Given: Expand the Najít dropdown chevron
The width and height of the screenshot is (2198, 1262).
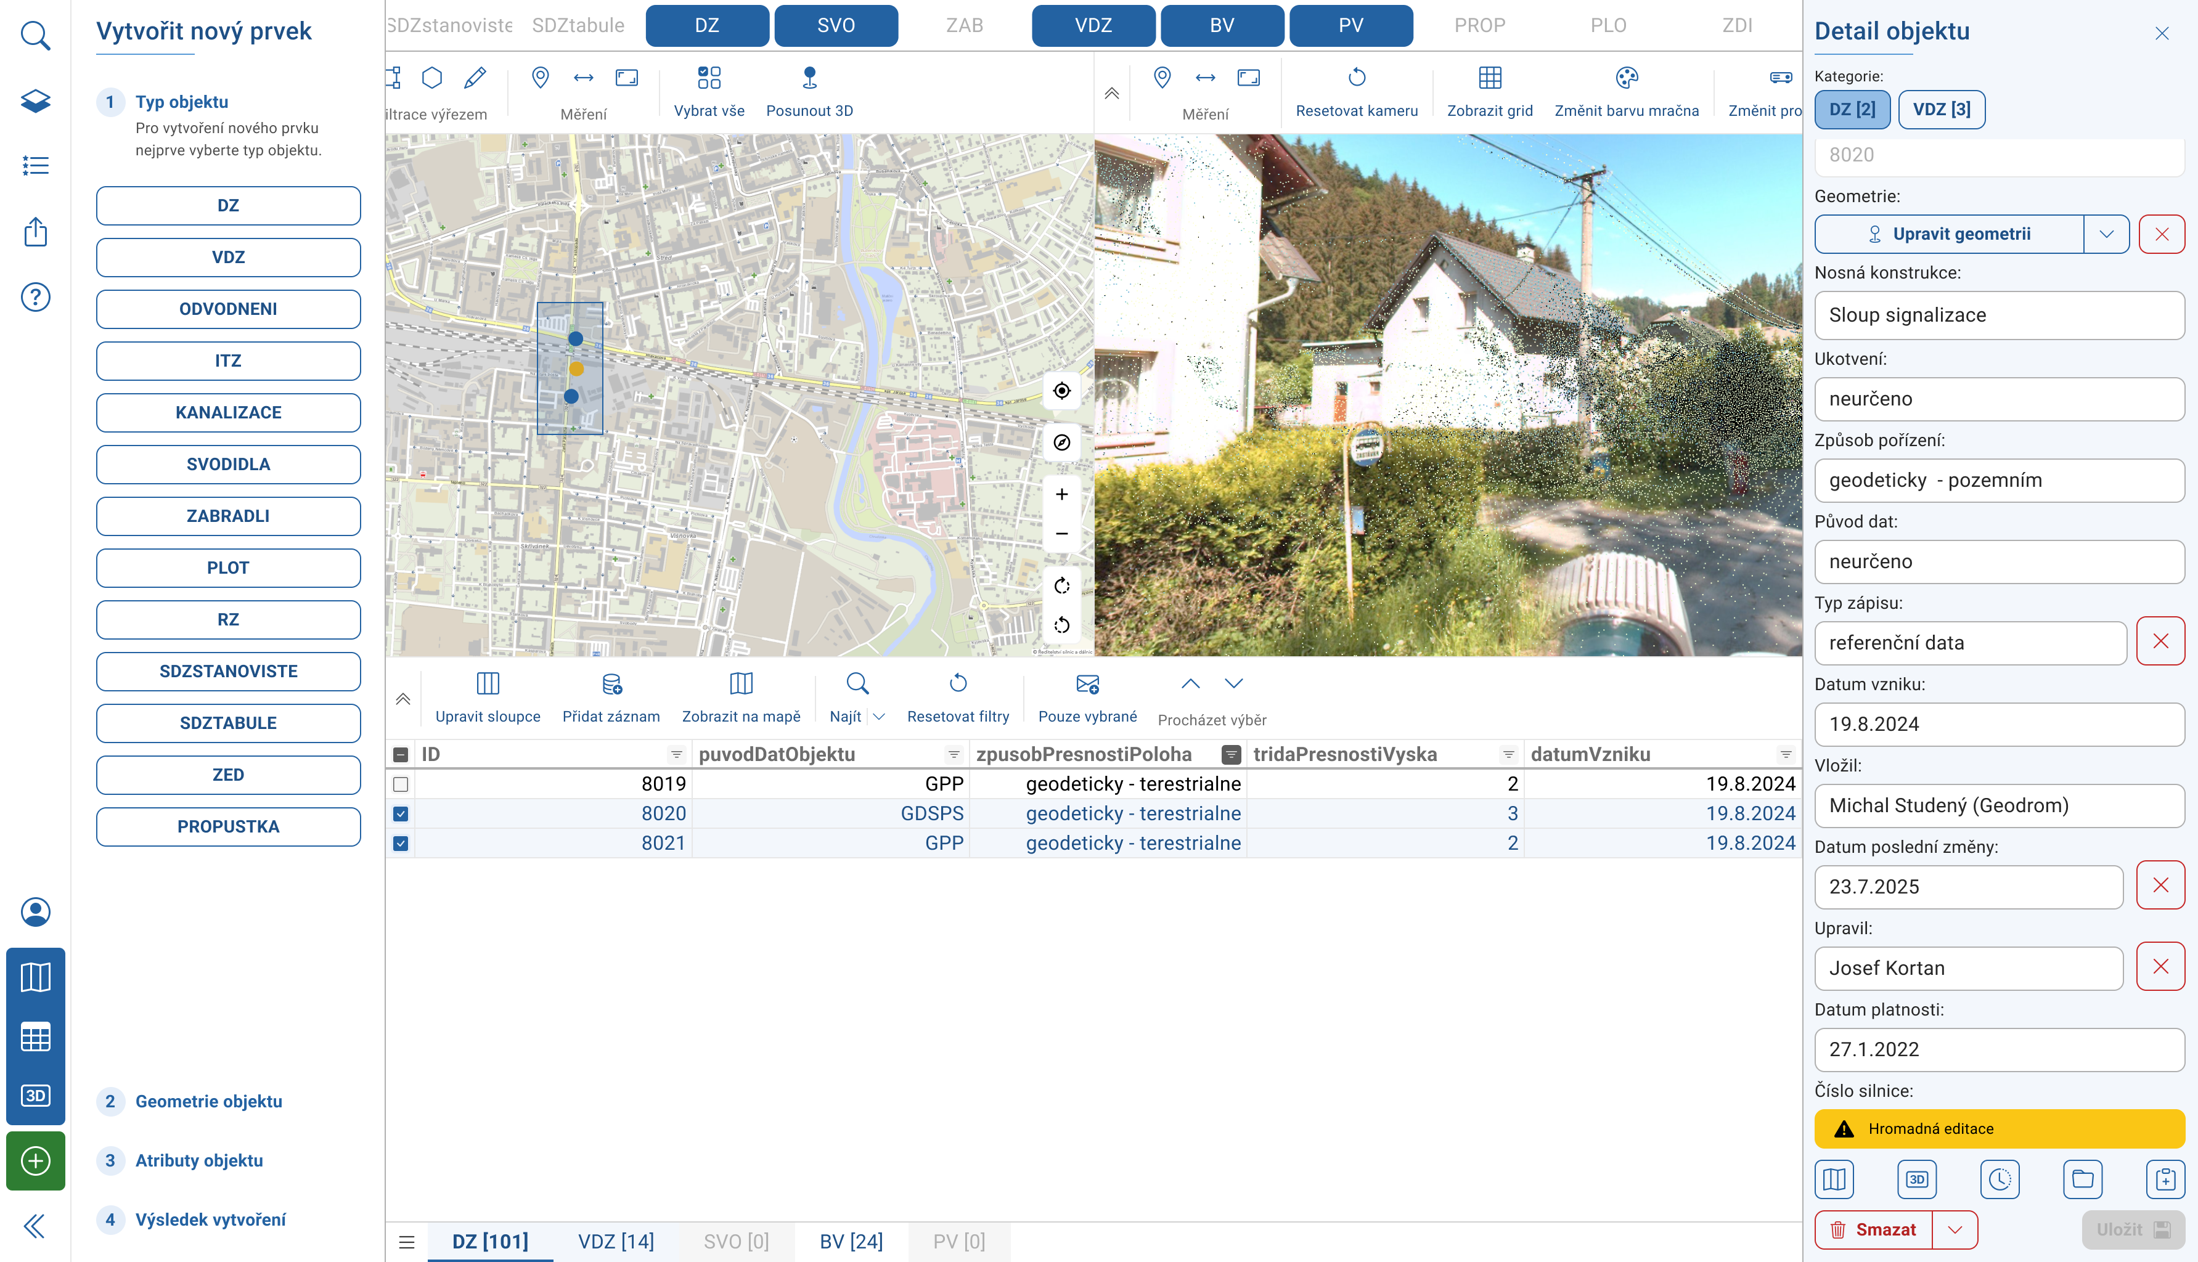Looking at the screenshot, I should [x=879, y=717].
